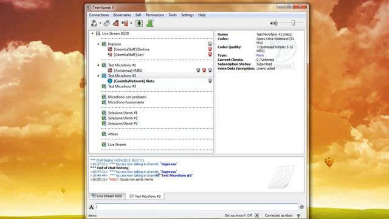The height and width of the screenshot is (219, 389).
Task: Click the chat message input field
Action: (x=197, y=207)
